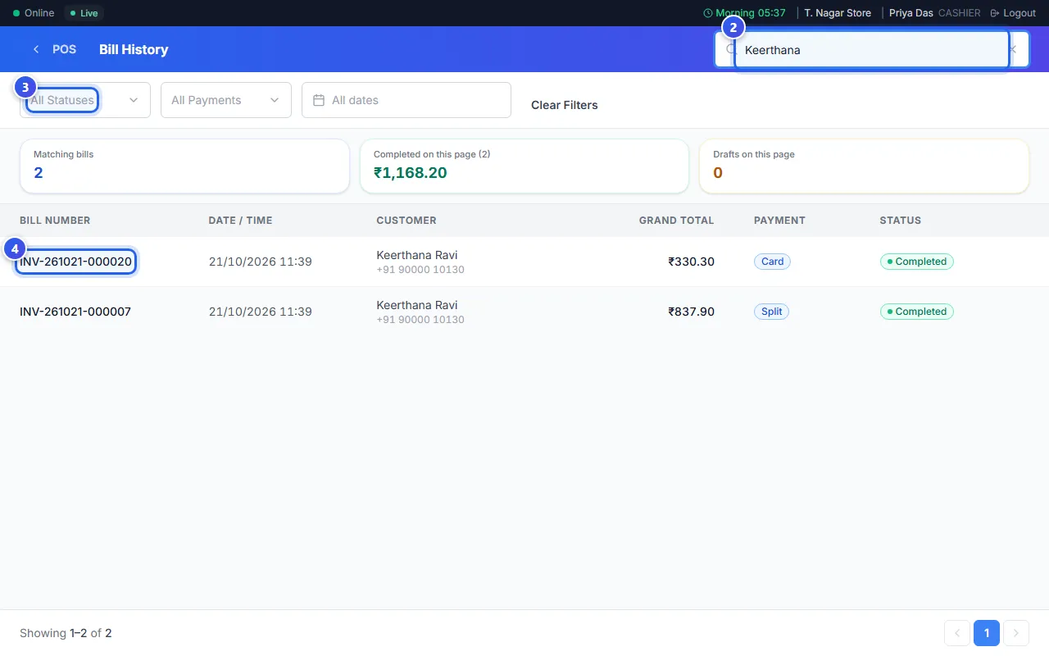1049x656 pixels.
Task: Click the Priya Das cashier name
Action: click(x=911, y=13)
